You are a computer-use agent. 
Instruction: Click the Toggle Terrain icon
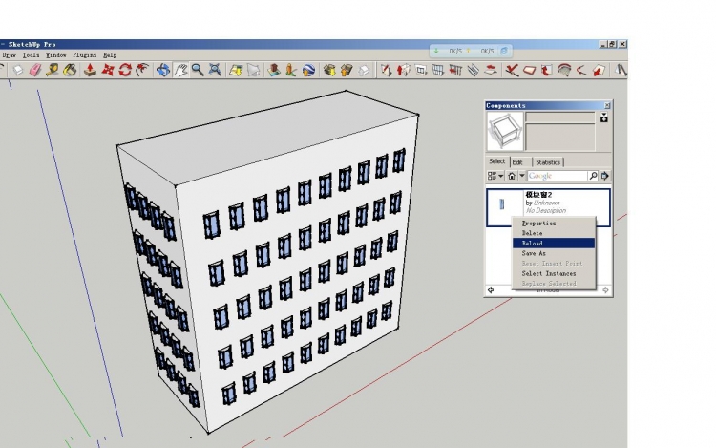253,70
